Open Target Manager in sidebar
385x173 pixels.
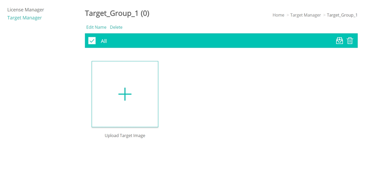(x=25, y=18)
